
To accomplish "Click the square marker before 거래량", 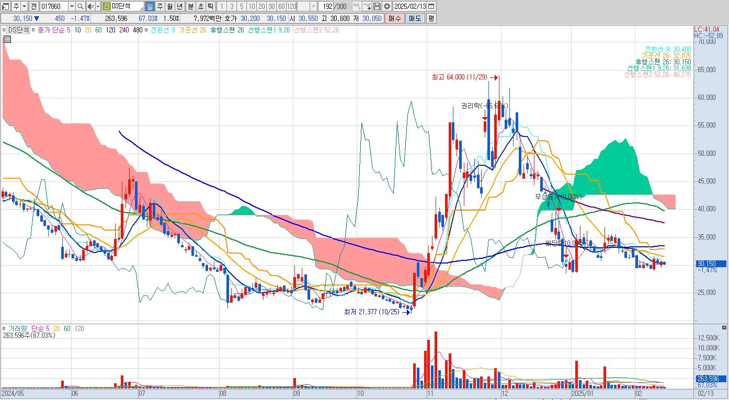I will pyautogui.click(x=4, y=328).
